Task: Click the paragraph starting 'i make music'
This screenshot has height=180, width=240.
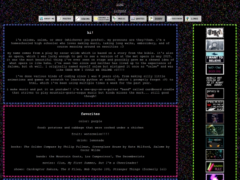Action: click(x=90, y=93)
